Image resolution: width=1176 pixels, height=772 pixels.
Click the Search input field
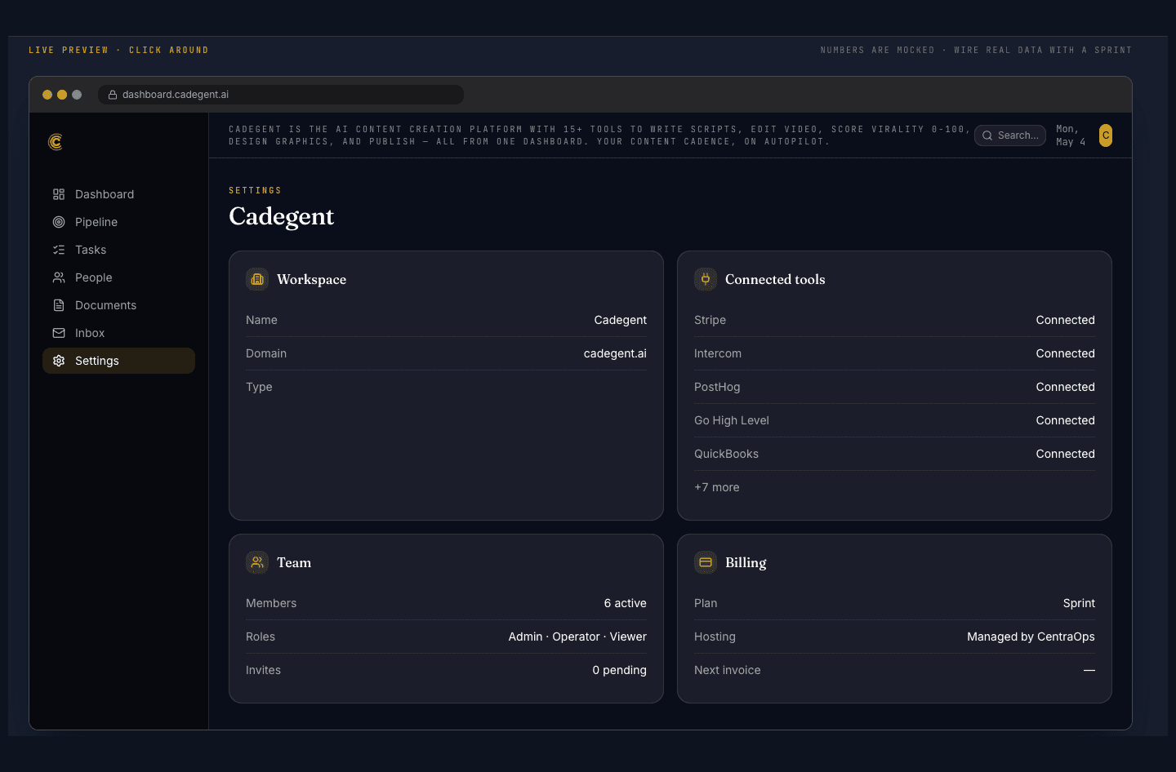(x=1010, y=135)
